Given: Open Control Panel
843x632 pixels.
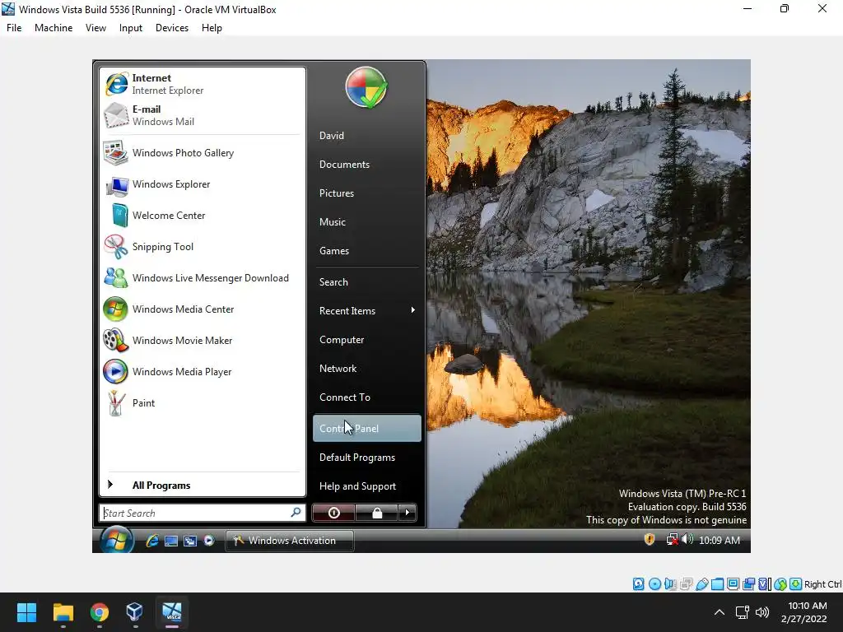Looking at the screenshot, I should (x=367, y=428).
